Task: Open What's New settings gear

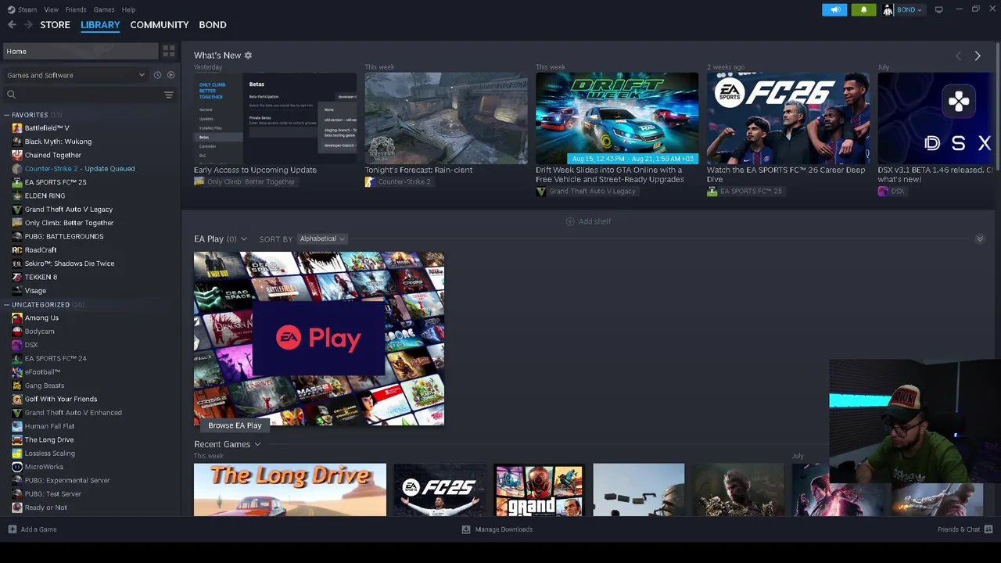Action: 248,56
